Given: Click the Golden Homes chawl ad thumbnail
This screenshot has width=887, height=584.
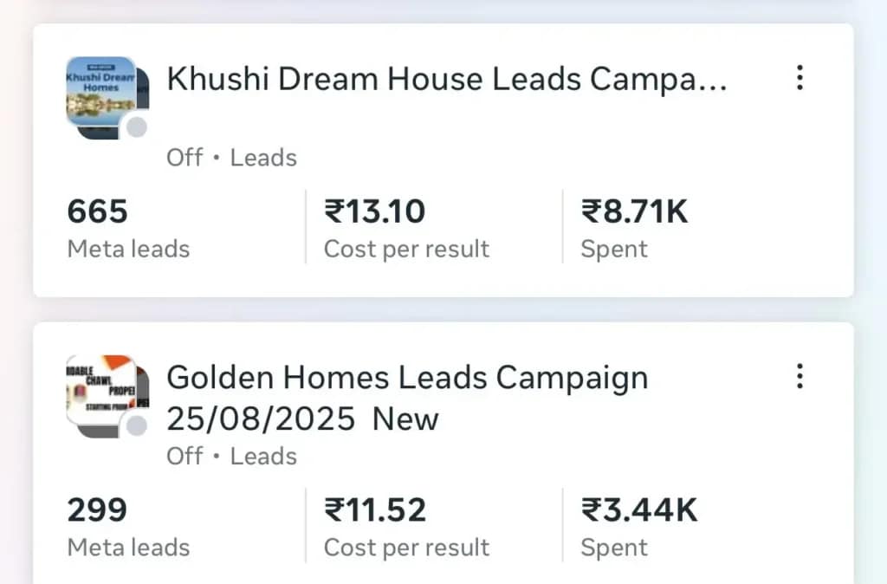Looking at the screenshot, I should (102, 390).
